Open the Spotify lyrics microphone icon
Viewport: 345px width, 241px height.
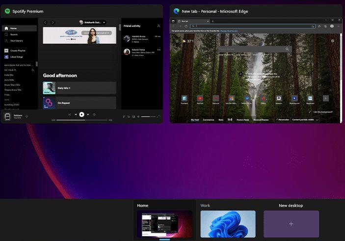point(124,116)
